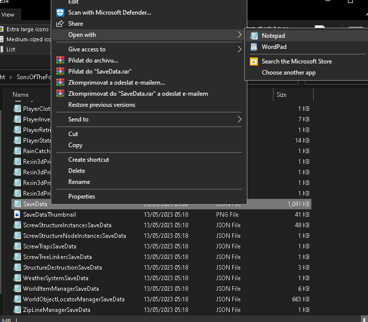Select Properties from the context menu
The width and height of the screenshot is (368, 322).
coord(81,197)
